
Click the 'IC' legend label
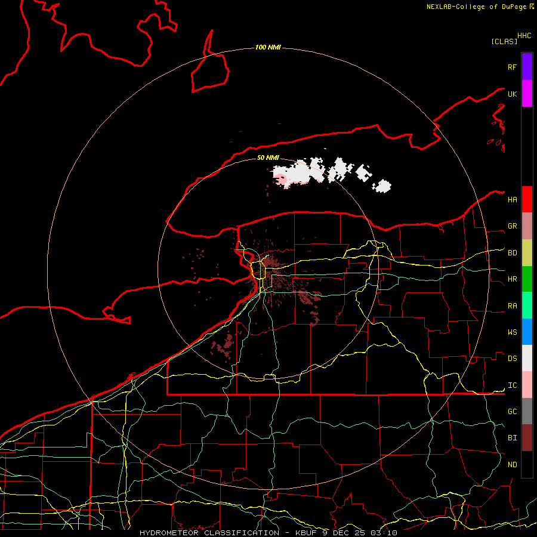coord(513,385)
